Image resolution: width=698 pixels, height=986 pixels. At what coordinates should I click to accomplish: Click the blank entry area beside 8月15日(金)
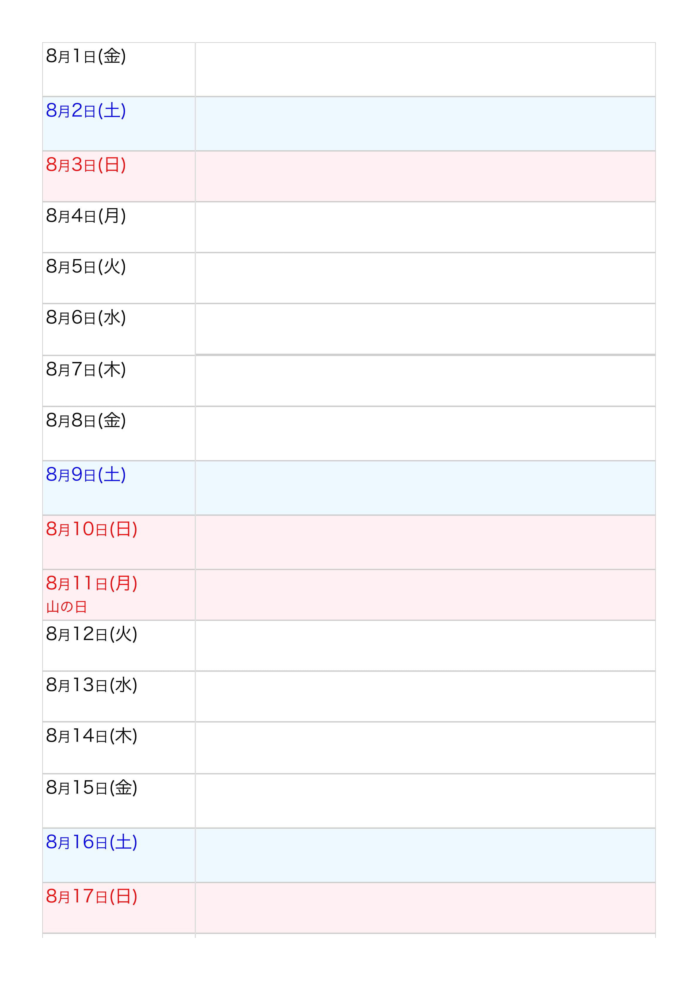425,800
